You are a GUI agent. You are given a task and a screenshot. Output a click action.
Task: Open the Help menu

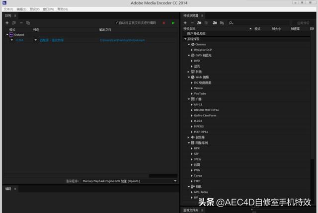click(x=63, y=9)
